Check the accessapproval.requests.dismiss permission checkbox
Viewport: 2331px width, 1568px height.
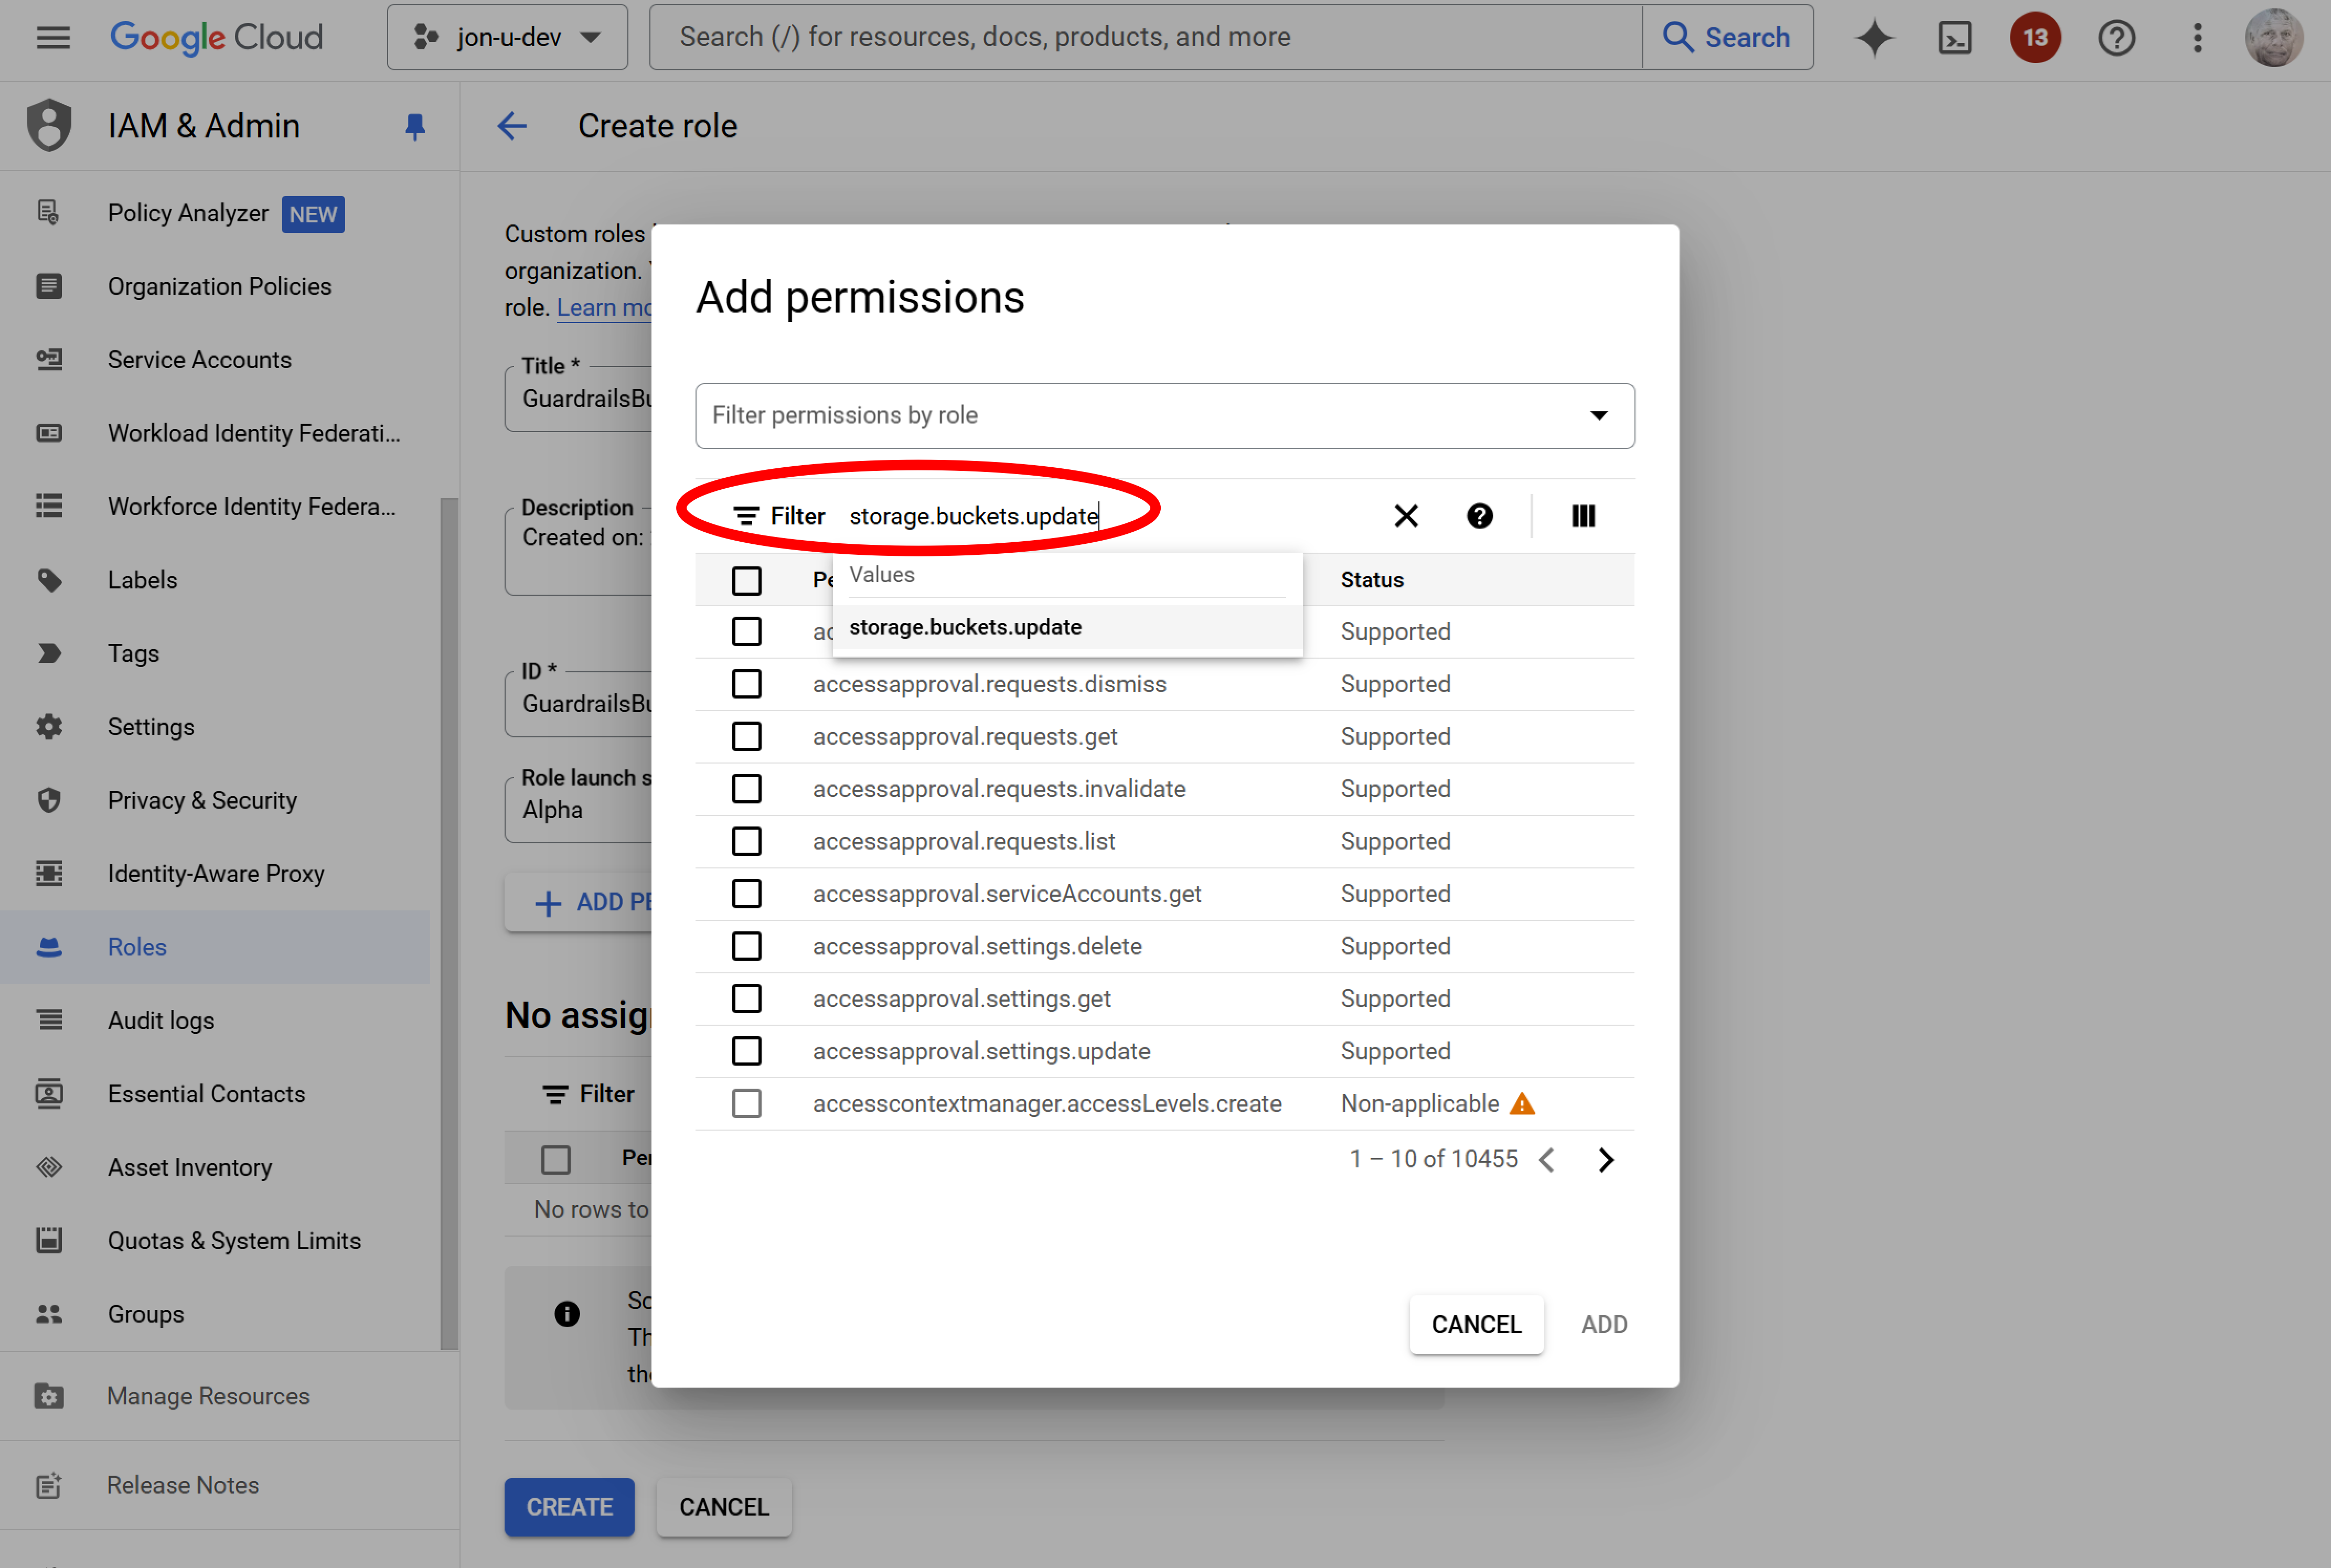point(746,684)
